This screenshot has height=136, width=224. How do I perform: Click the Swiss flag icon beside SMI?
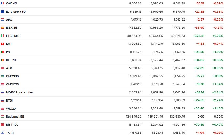[2, 44]
